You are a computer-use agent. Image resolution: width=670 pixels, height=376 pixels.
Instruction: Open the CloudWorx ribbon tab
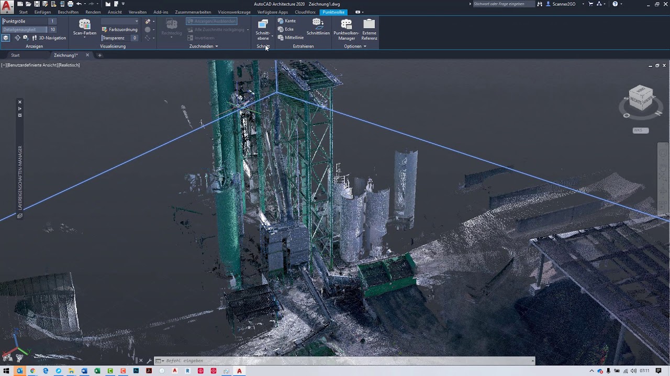pyautogui.click(x=305, y=12)
